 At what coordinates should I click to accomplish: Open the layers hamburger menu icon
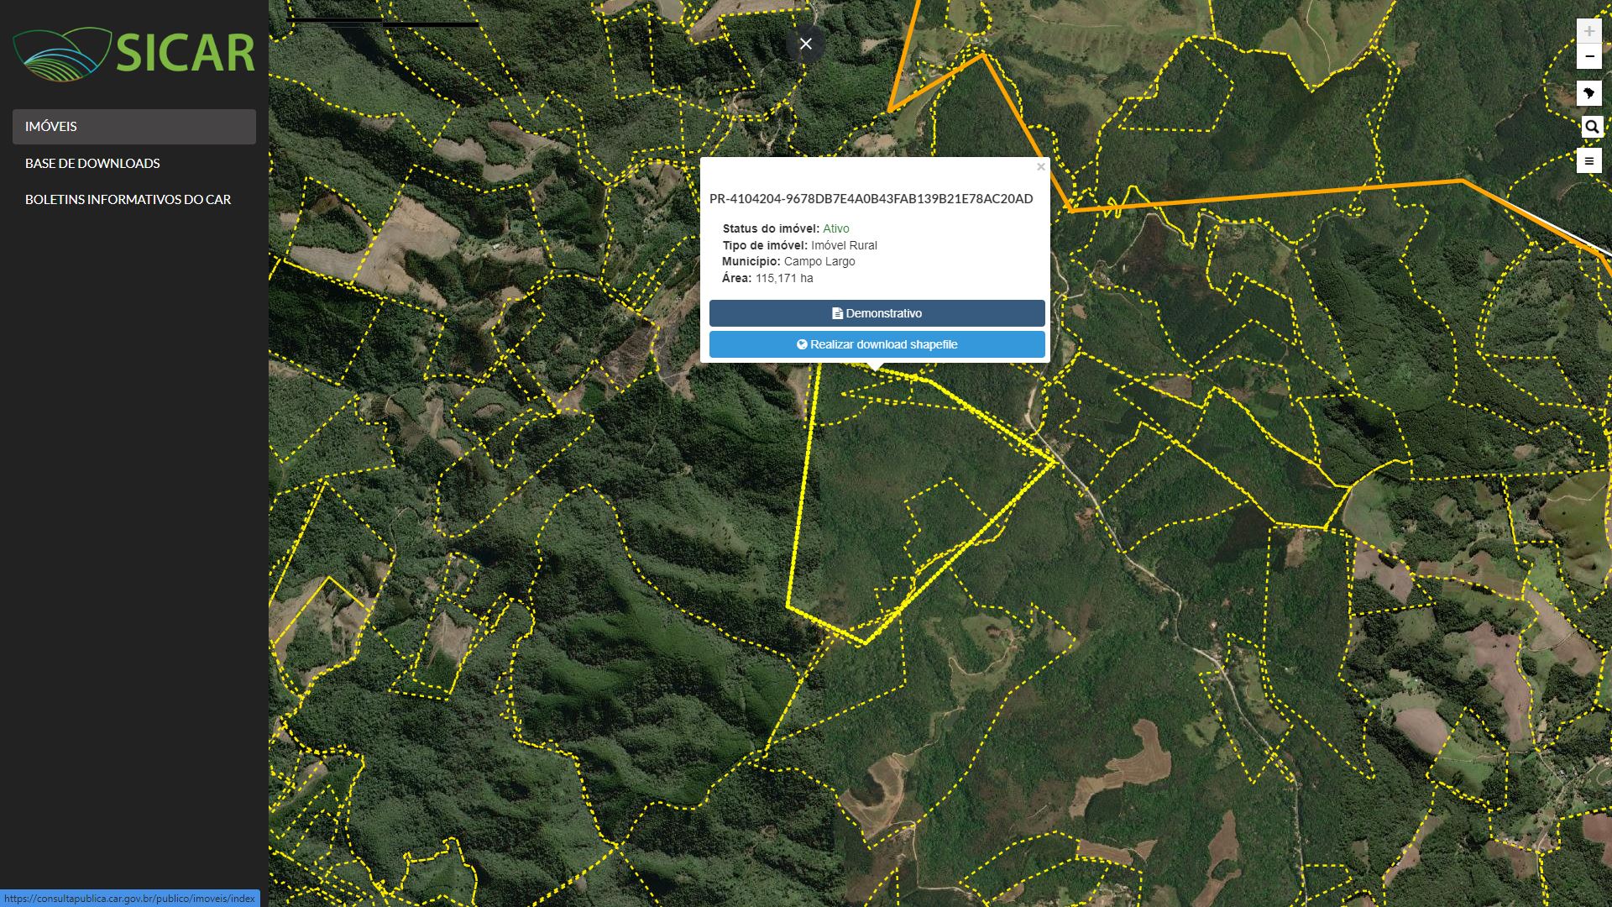pyautogui.click(x=1588, y=161)
